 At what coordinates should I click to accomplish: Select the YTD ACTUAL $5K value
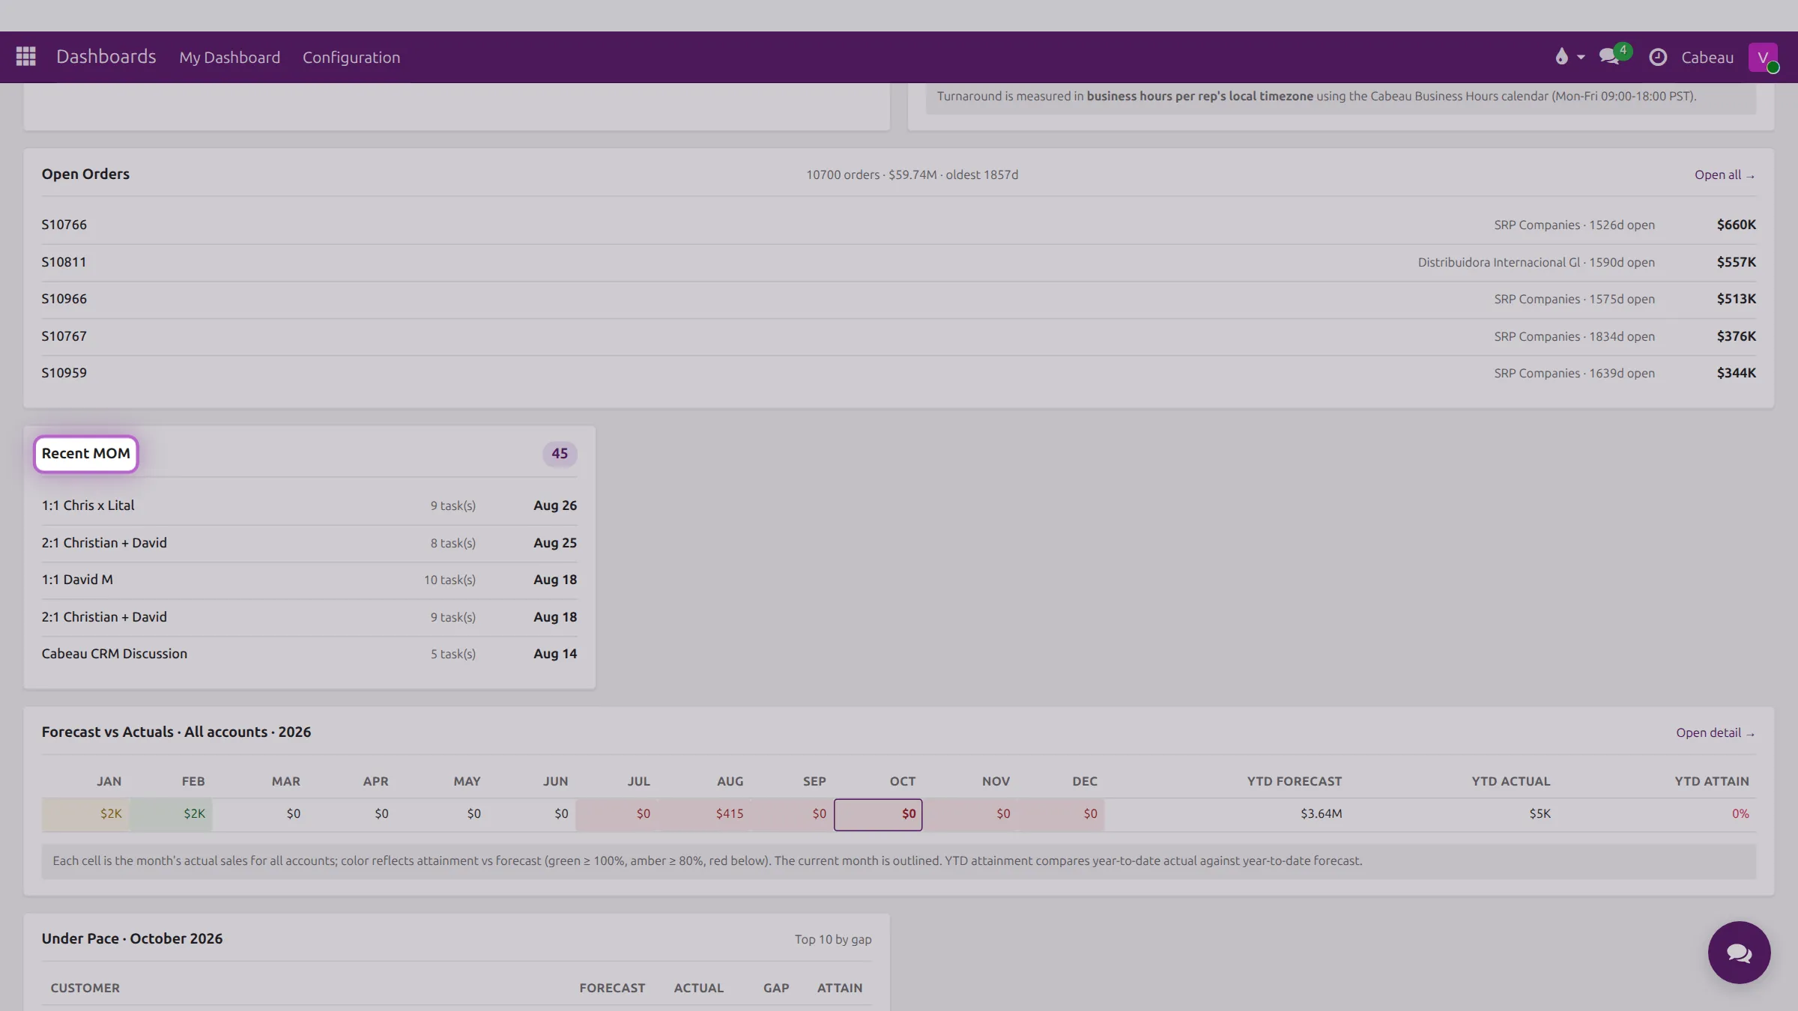(x=1540, y=814)
